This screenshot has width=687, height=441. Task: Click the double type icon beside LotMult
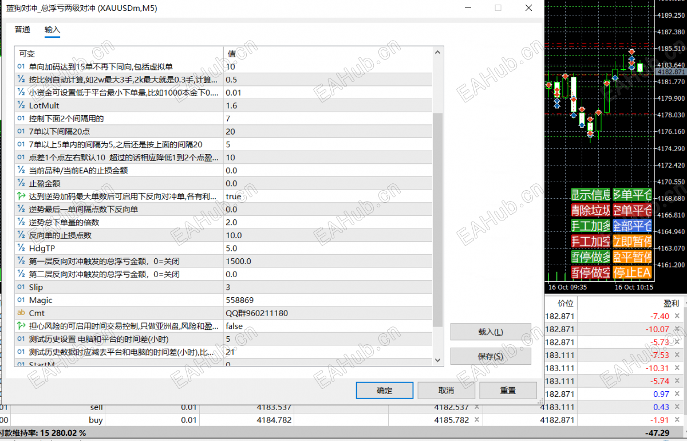(21, 105)
